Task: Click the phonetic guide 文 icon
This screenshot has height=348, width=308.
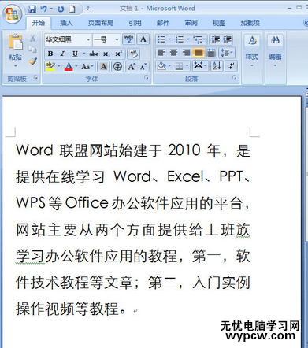Action: coord(128,39)
